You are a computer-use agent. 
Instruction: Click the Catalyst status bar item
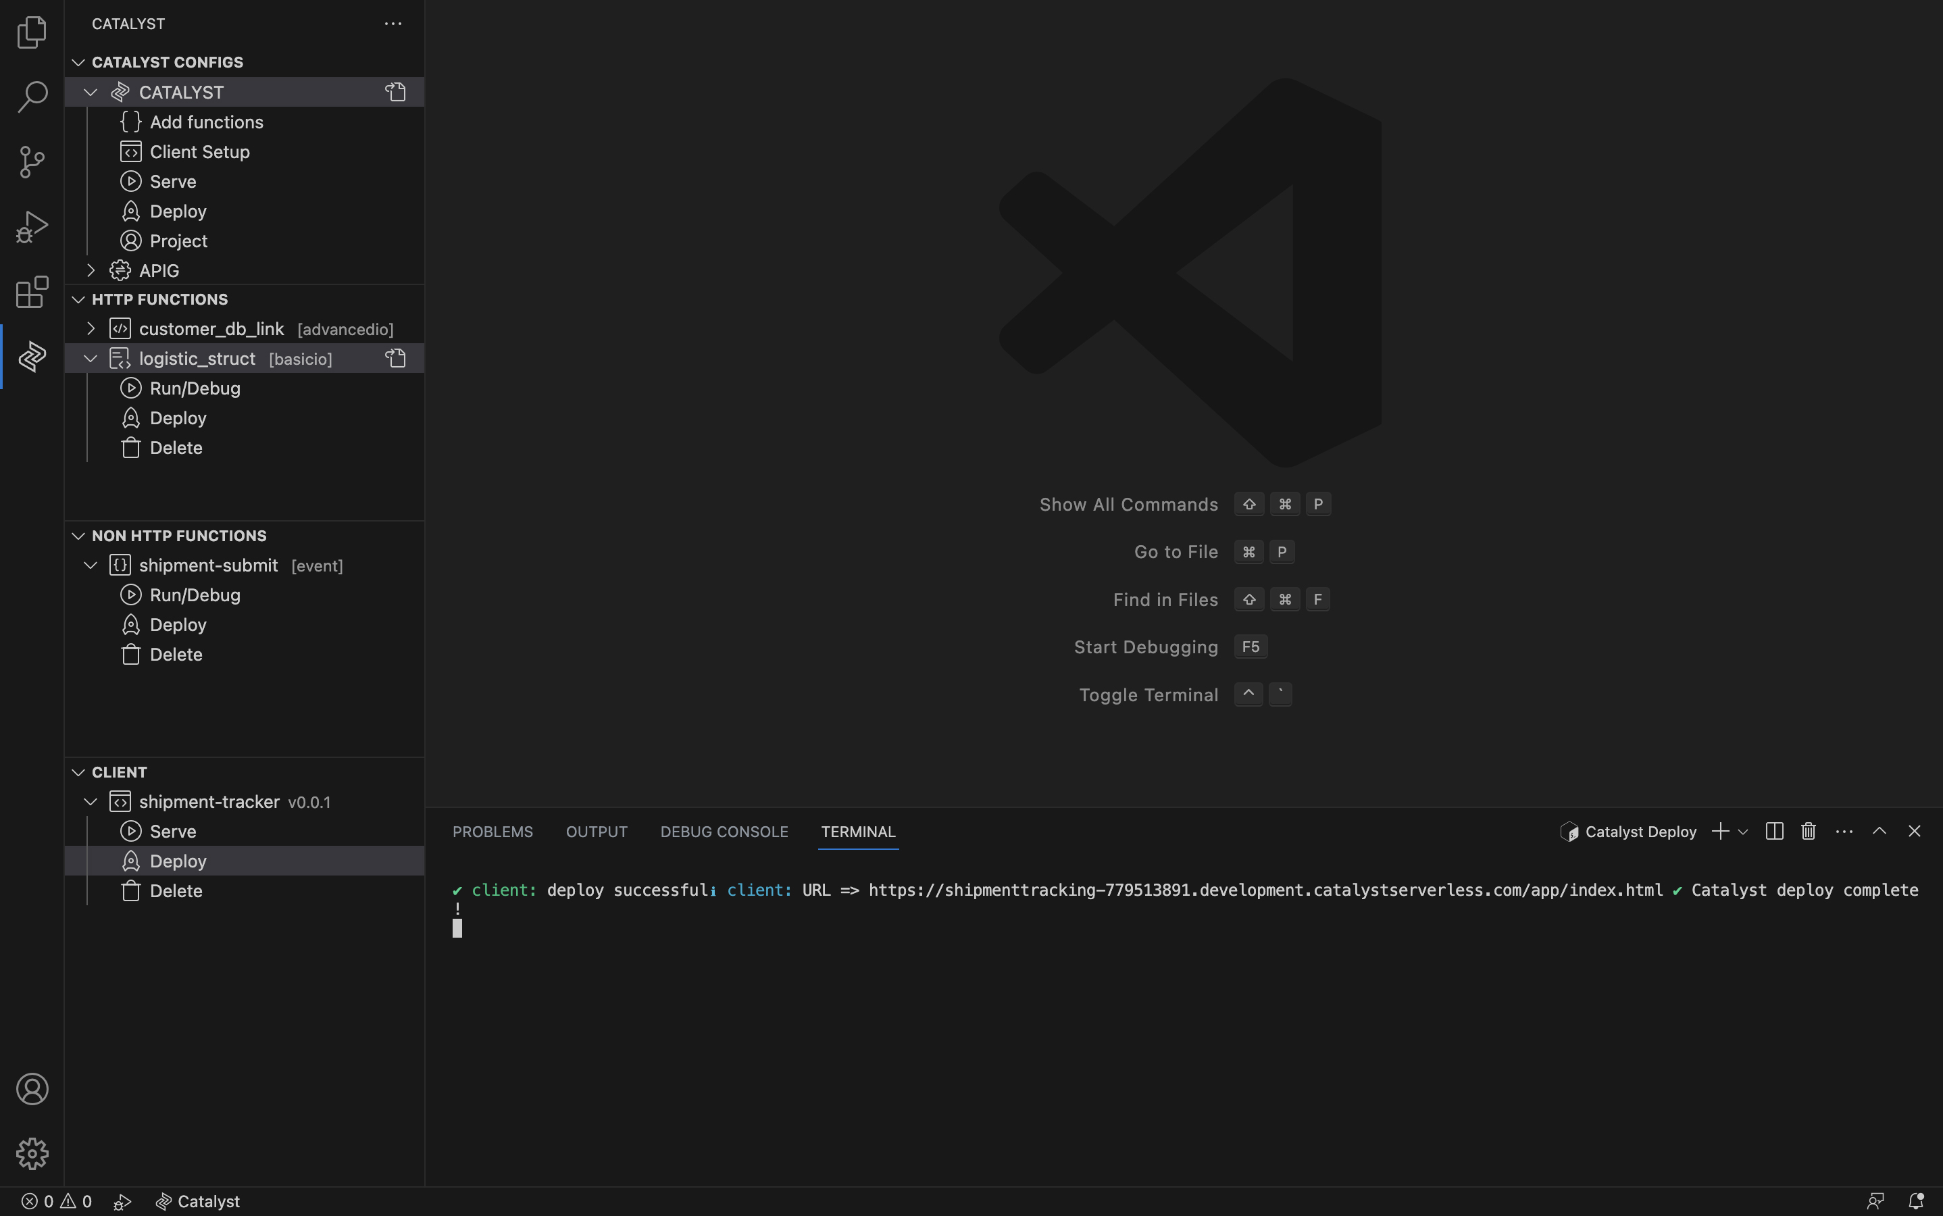click(x=196, y=1202)
